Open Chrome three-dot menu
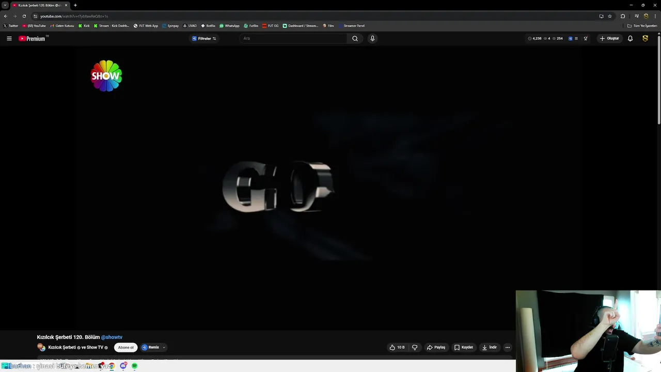The width and height of the screenshot is (661, 372). point(655,16)
